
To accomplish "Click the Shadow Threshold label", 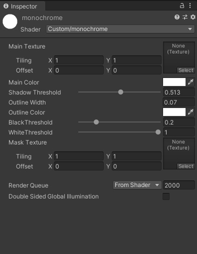I will pos(35,92).
